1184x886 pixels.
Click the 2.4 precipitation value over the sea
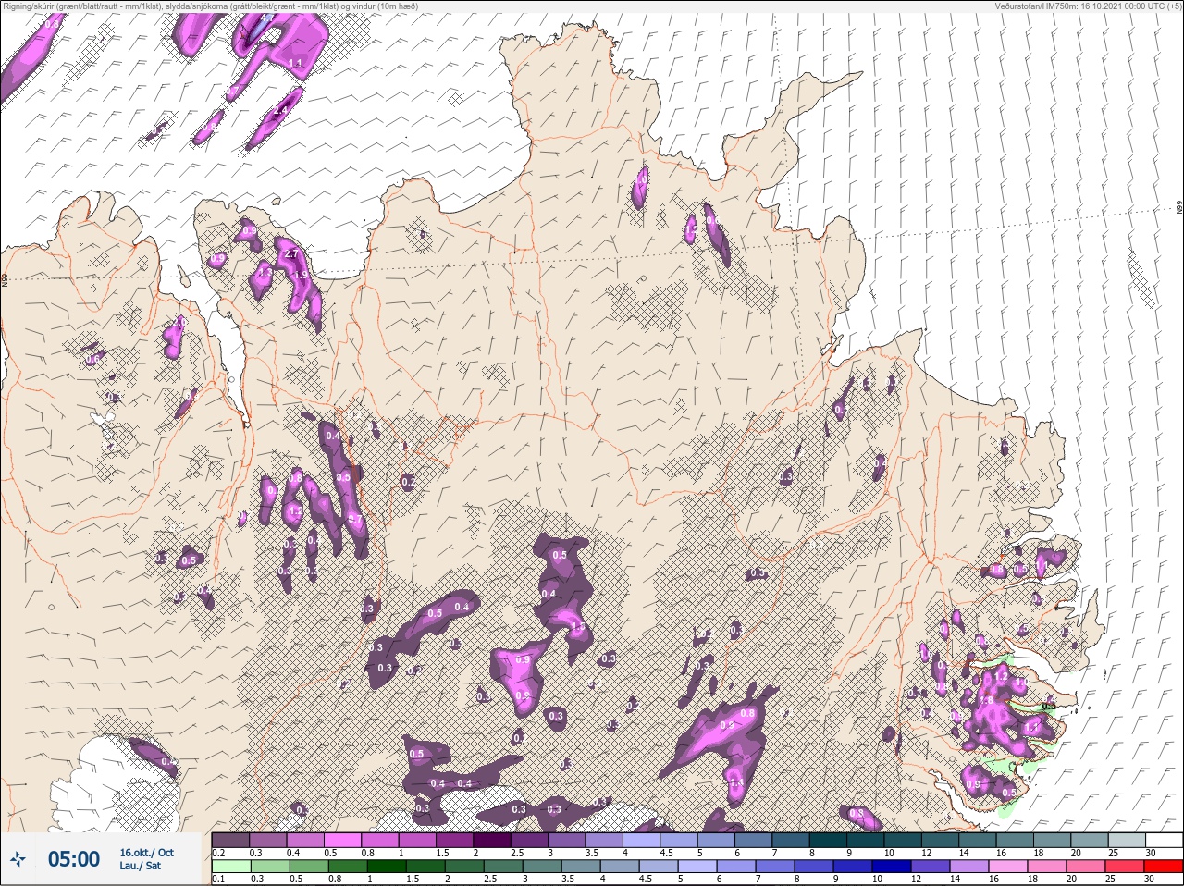coord(282,110)
